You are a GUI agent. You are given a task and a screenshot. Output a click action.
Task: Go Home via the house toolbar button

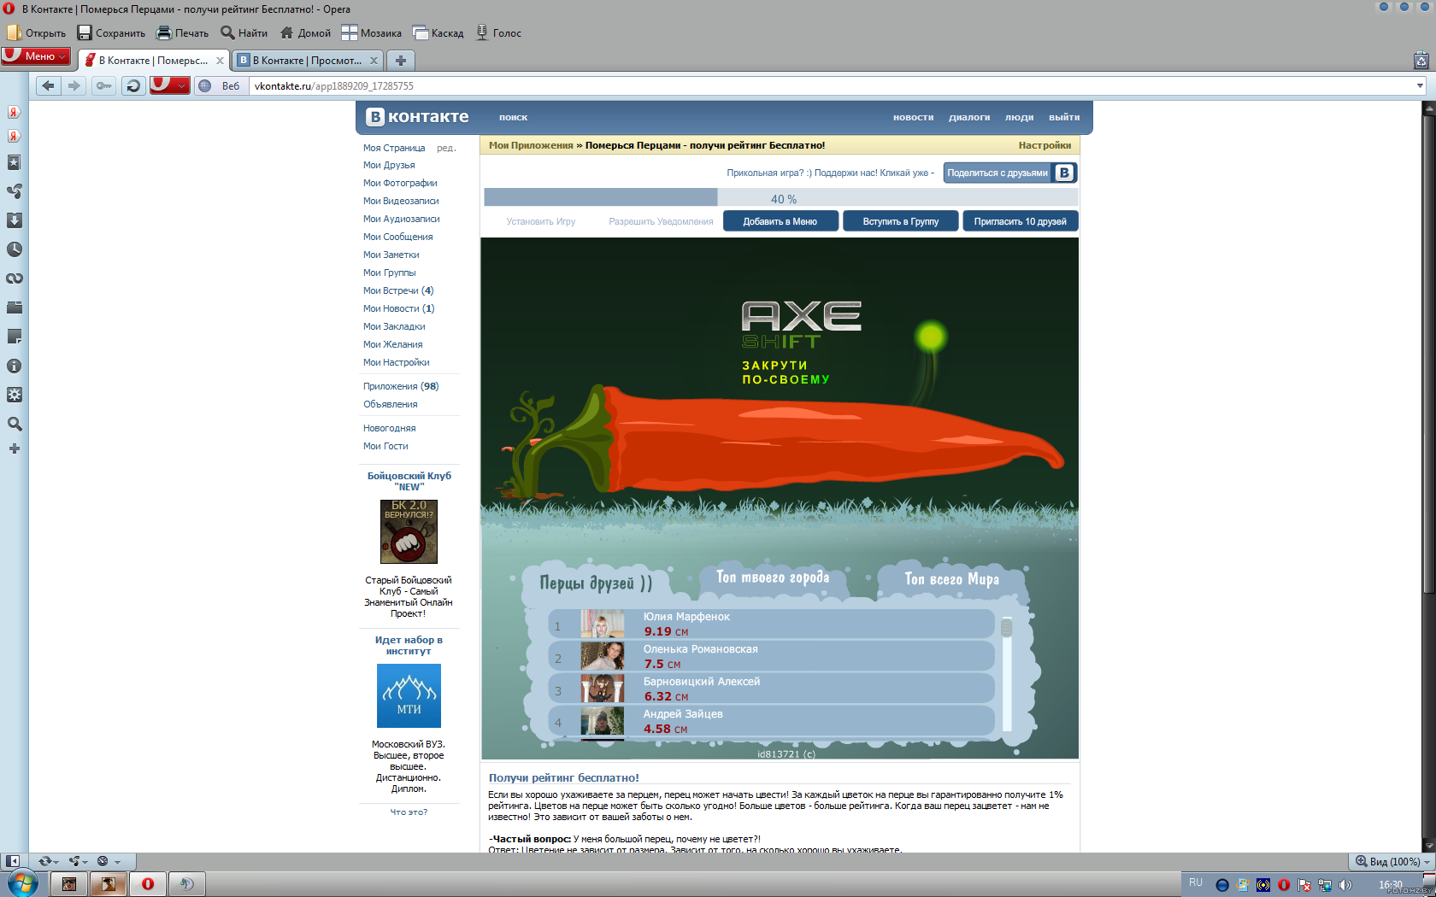point(305,33)
